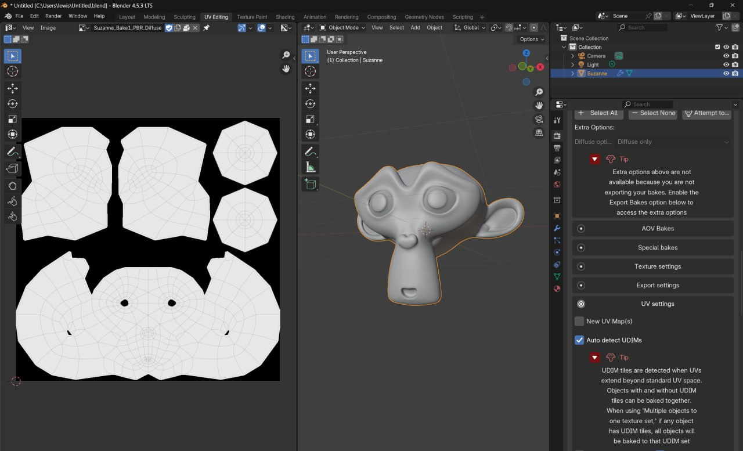Select the Annotate tool in UV editor
This screenshot has height=451, width=743.
pos(13,151)
